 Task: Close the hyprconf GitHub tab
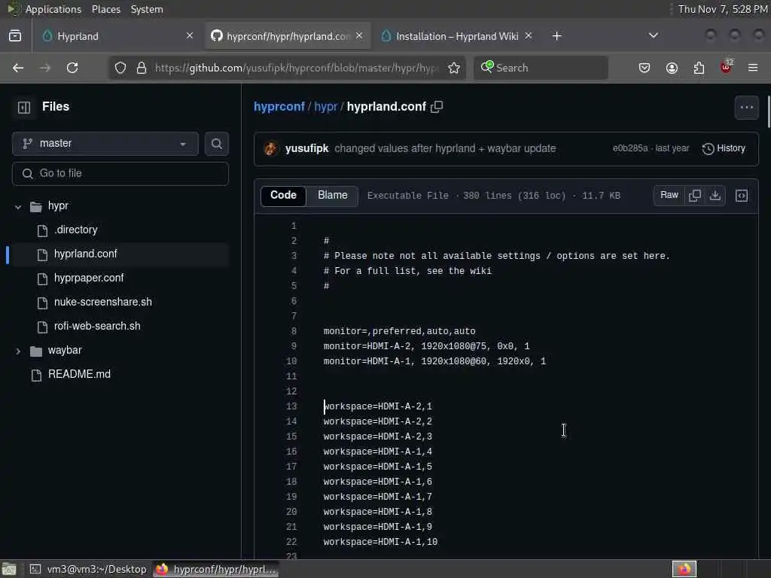click(359, 36)
